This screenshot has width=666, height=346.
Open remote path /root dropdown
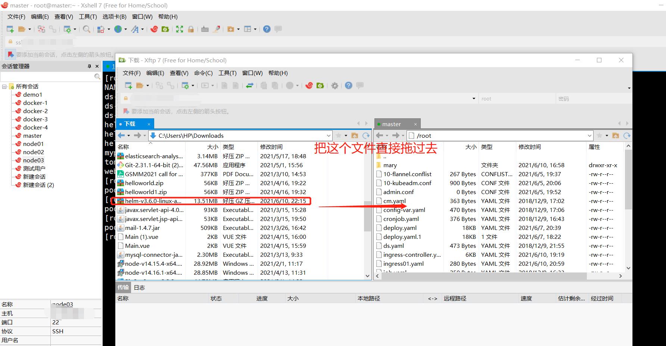pos(589,135)
